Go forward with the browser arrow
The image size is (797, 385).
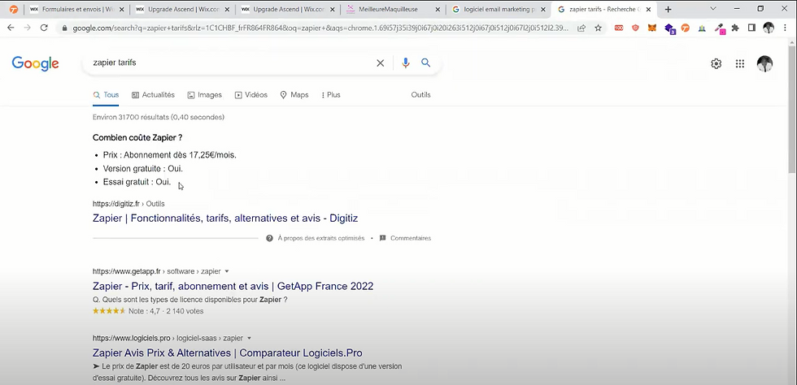pos(28,28)
